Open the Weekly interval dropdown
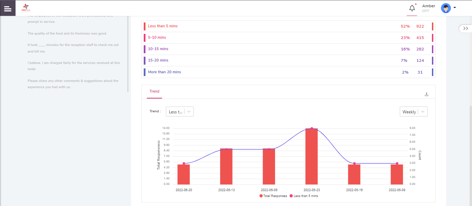The width and height of the screenshot is (472, 206). tap(414, 112)
